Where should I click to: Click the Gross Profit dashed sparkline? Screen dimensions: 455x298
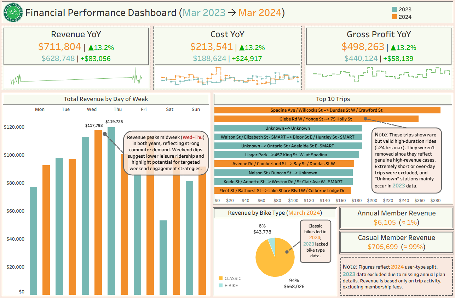click(381, 74)
